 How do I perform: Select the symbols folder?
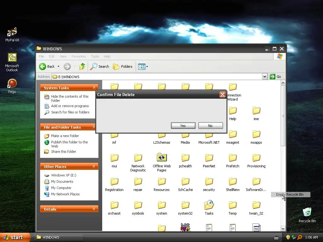pos(138,208)
